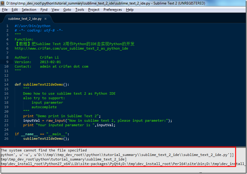Screen dimensions: 247x174
Task: Click the version date 2013-02-01
Action: (50, 62)
